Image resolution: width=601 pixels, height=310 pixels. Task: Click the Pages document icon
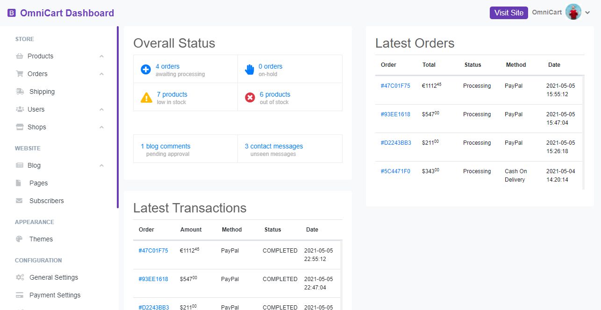(19, 183)
